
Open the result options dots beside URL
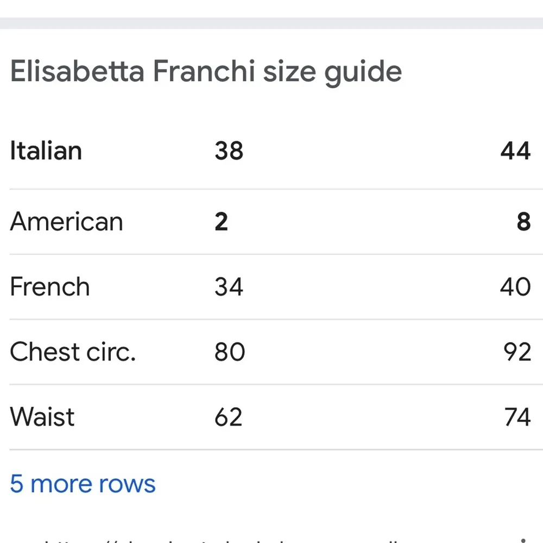coord(522,539)
